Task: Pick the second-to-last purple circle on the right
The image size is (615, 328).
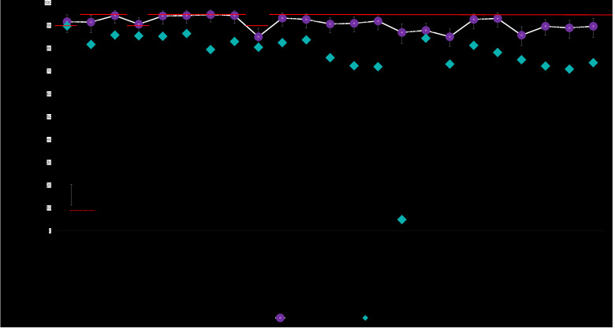Action: (569, 28)
